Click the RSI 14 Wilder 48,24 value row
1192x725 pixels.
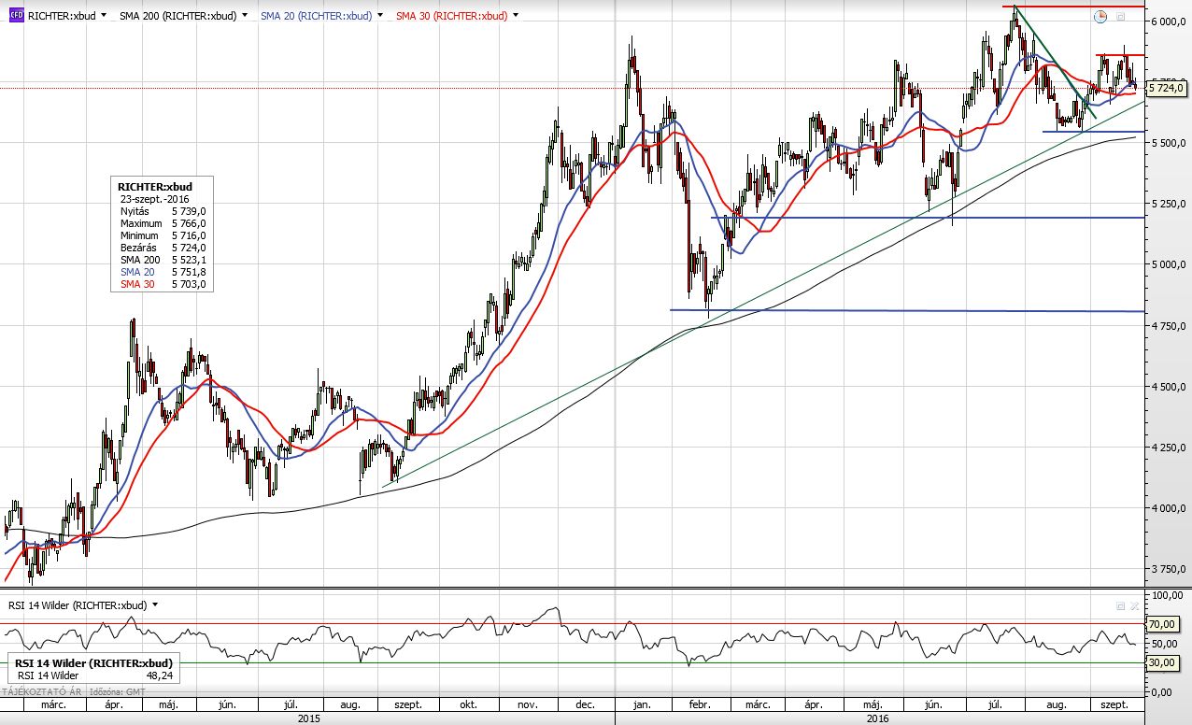tap(94, 675)
